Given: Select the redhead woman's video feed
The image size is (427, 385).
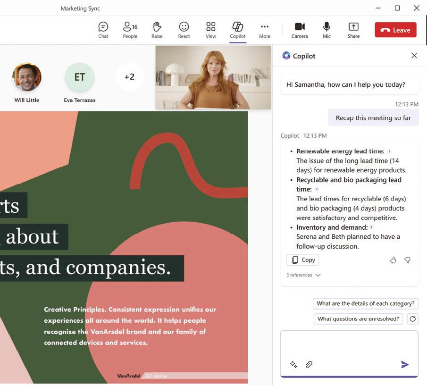Looking at the screenshot, I should [213, 77].
